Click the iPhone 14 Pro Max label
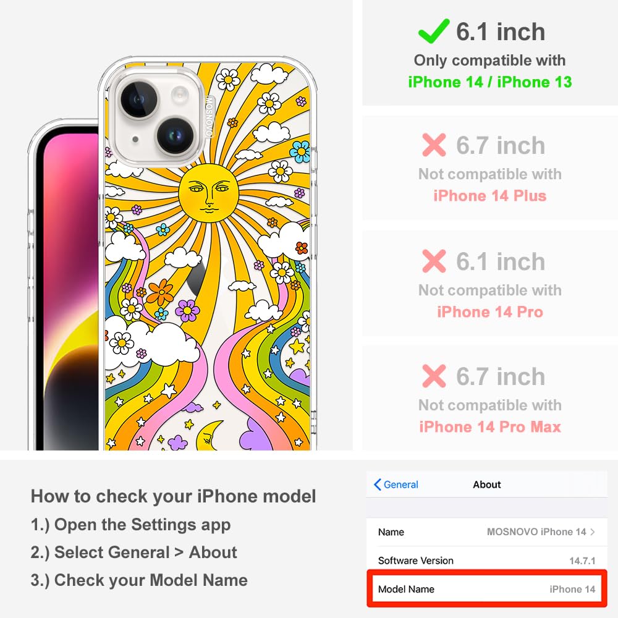 point(489,427)
